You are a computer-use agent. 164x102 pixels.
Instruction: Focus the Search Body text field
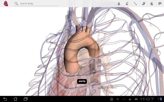click(36, 4)
